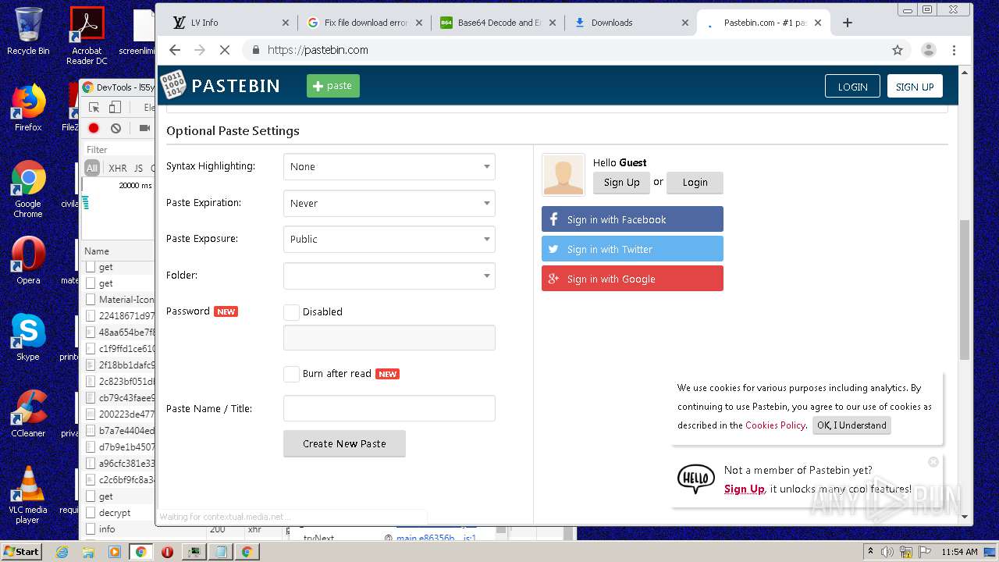Viewport: 999px width, 562px height.
Task: Open Internet Explorer from the taskbar
Action: point(62,552)
